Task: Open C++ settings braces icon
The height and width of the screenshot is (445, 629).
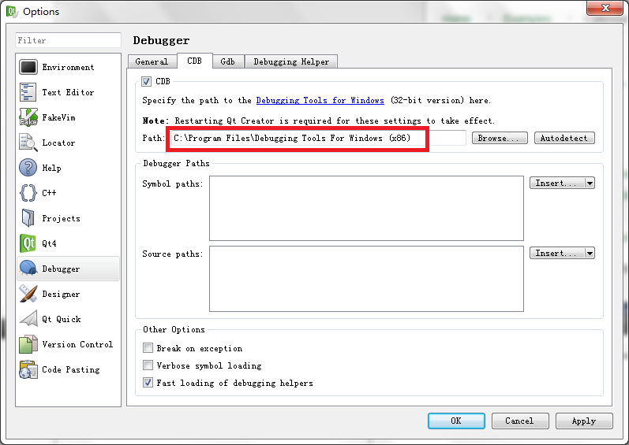Action: [28, 193]
